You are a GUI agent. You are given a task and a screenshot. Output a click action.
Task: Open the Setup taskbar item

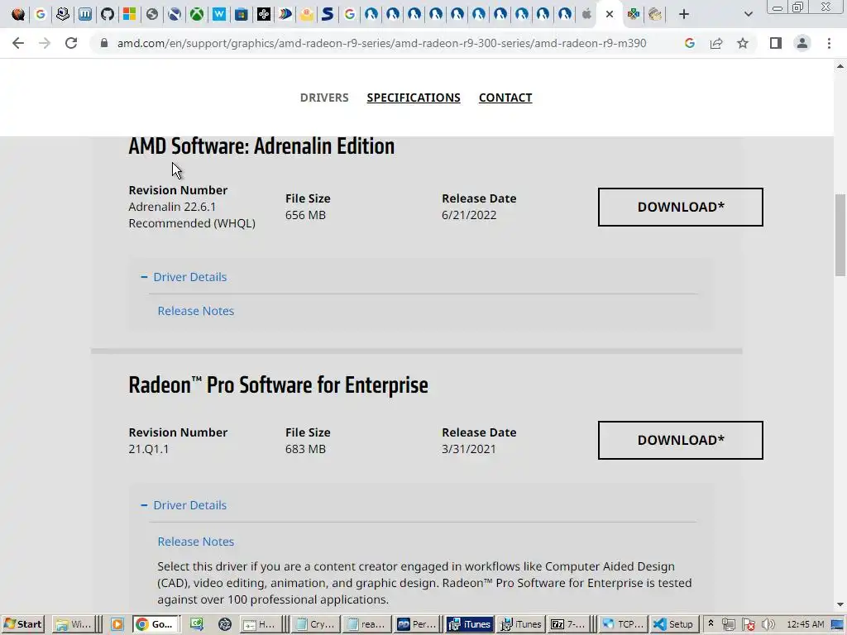click(673, 624)
